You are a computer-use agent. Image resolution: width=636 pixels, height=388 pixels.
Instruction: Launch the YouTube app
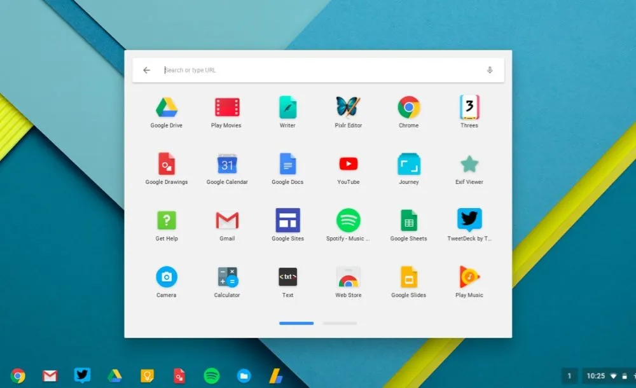[348, 164]
